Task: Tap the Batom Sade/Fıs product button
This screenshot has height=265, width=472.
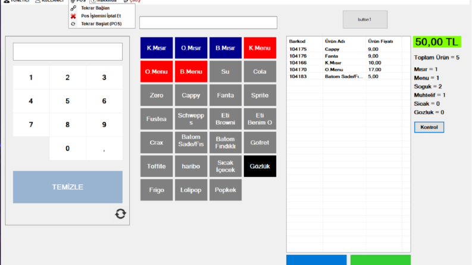Action: pyautogui.click(x=191, y=143)
